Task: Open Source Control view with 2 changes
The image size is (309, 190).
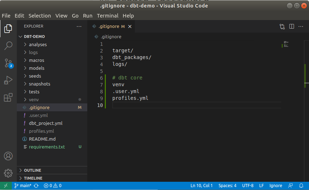Action: click(8, 63)
